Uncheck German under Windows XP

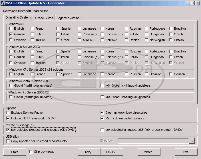[11, 34]
